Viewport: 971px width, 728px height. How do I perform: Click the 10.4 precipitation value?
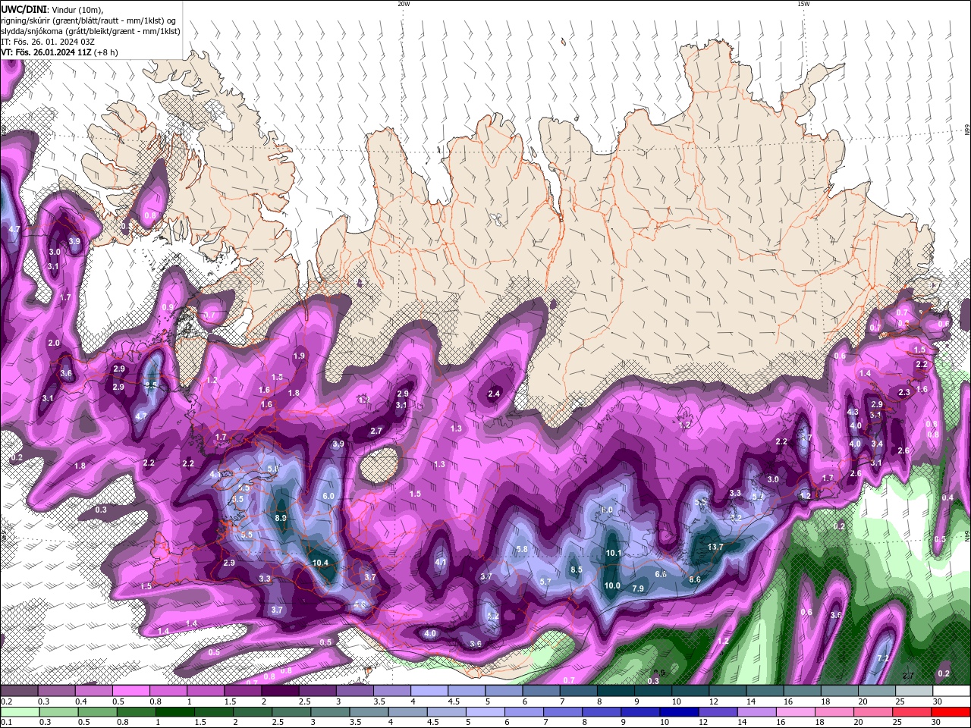click(x=320, y=563)
